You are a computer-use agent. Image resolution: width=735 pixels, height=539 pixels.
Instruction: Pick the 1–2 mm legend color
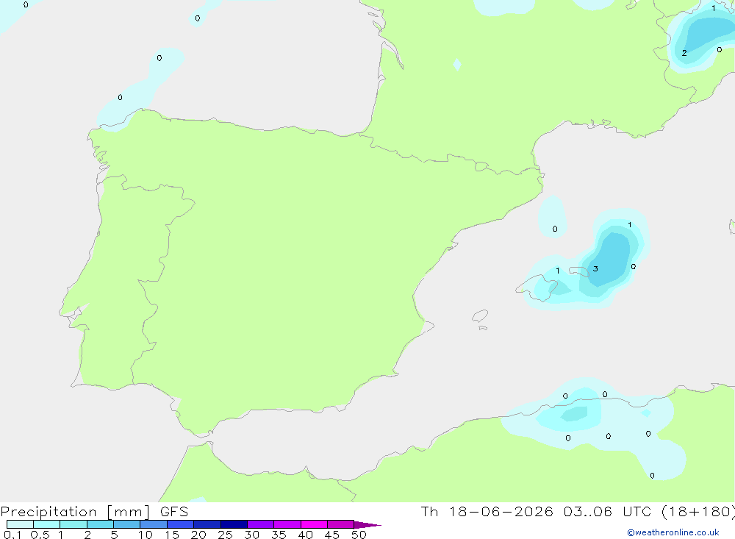pyautogui.click(x=73, y=524)
